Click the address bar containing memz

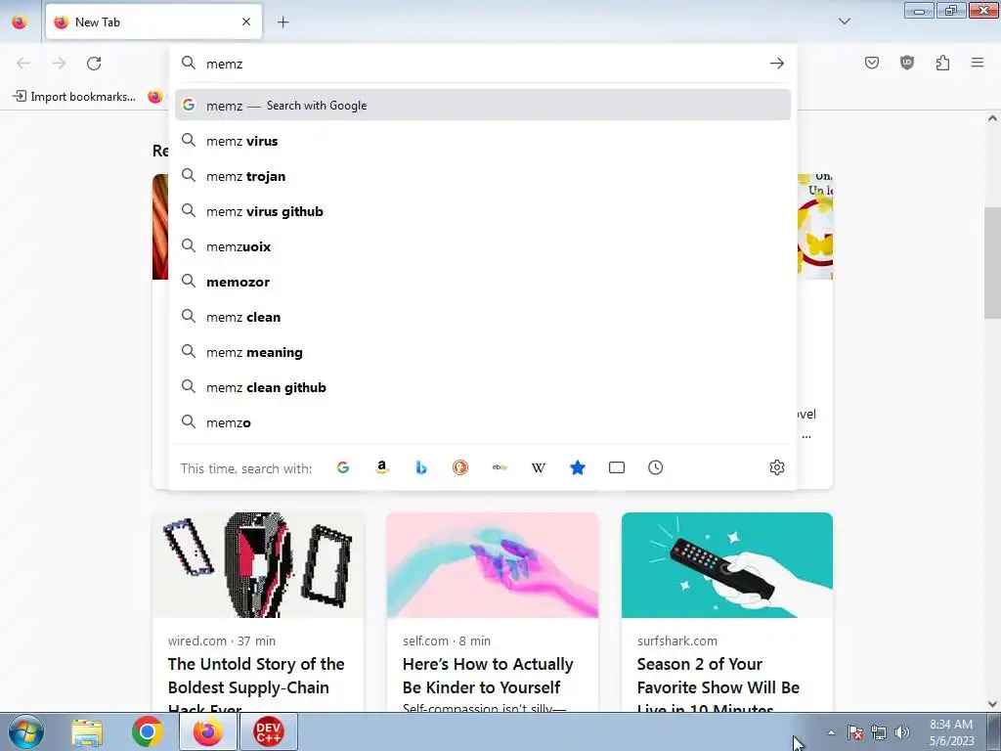click(x=482, y=64)
